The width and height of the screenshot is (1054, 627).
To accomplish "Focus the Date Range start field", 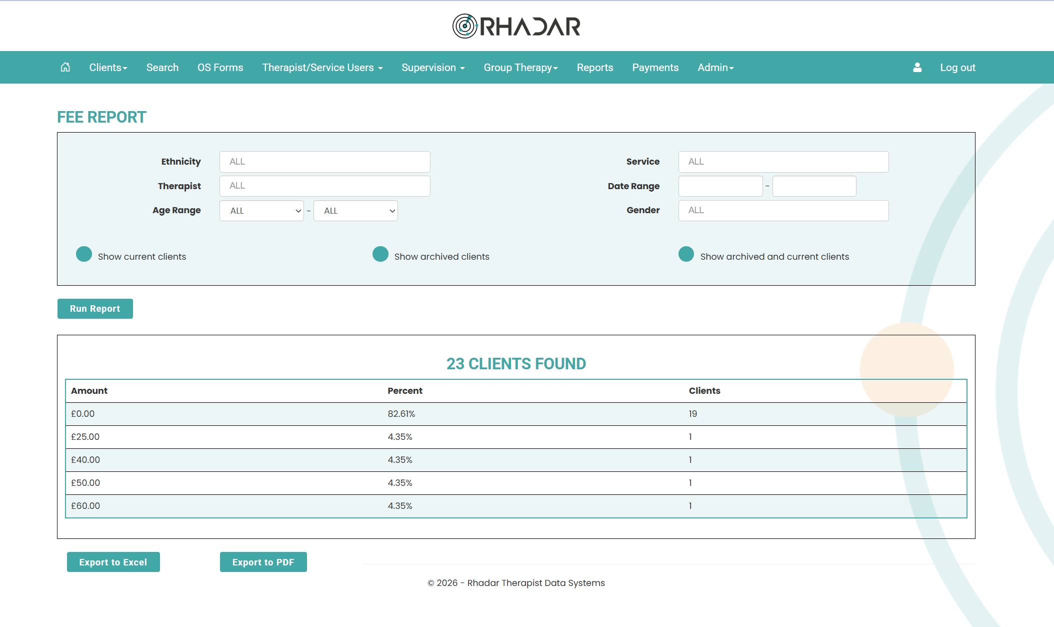I will (x=720, y=186).
